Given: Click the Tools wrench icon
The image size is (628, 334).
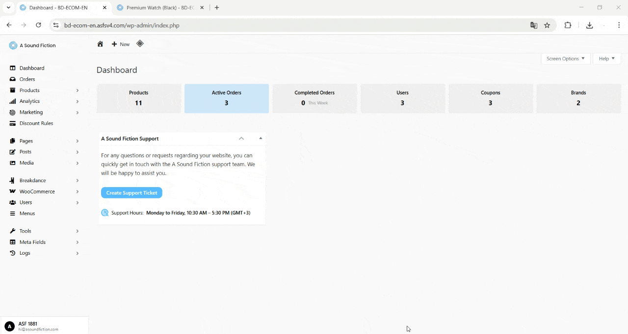Looking at the screenshot, I should [13, 231].
